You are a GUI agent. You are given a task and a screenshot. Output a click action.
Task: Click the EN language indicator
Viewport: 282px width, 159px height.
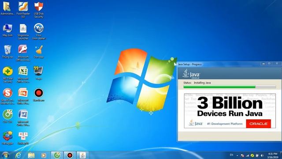(231, 155)
